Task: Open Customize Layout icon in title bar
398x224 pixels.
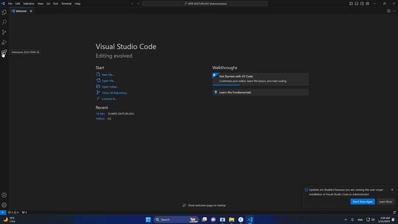Action: [368, 4]
